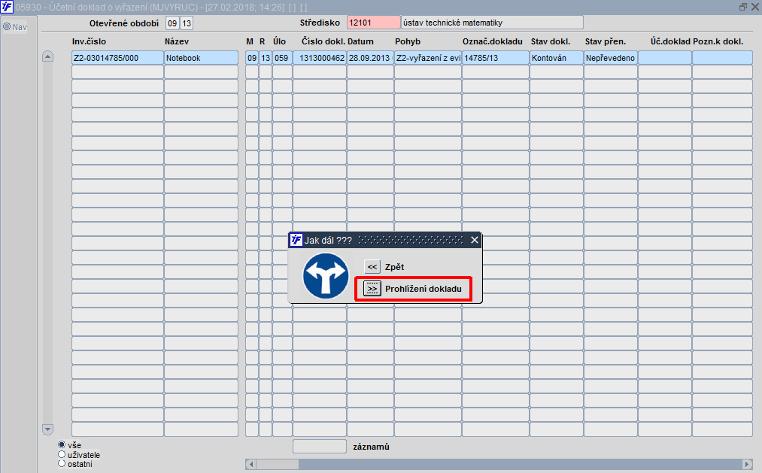This screenshot has width=762, height=473.
Task: Click the ústav technické matematiky field
Action: click(x=492, y=23)
